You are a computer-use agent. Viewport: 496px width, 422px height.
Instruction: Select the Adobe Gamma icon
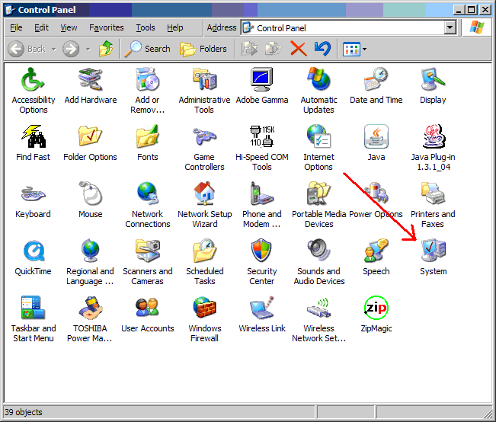[x=262, y=79]
